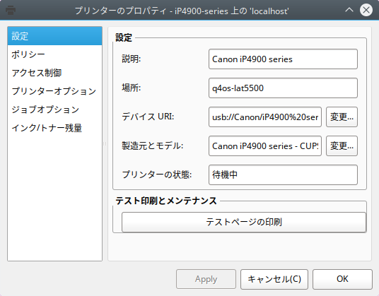Image resolution: width=379 pixels, height=296 pixels.
Task: Switch to プリンターオプション page
Action: pyautogui.click(x=55, y=91)
